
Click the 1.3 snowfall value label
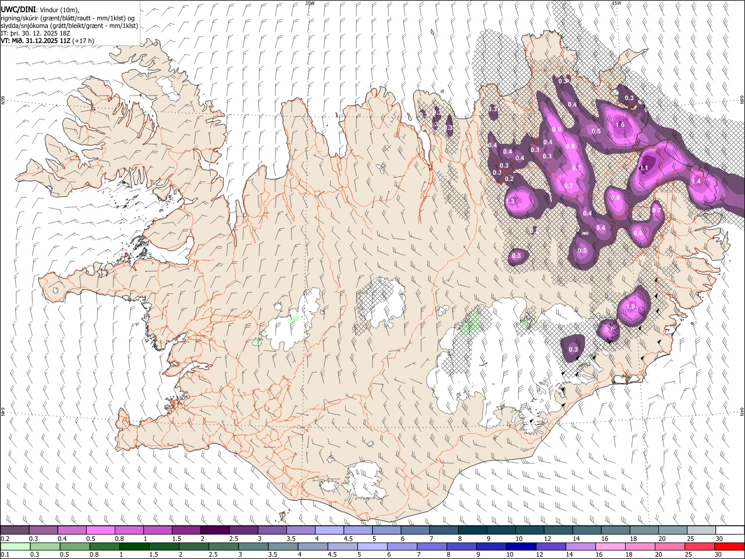510,201
